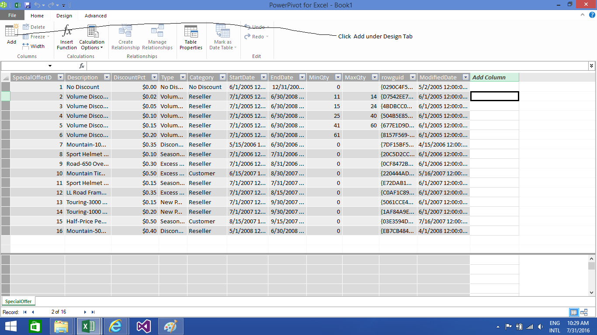The width and height of the screenshot is (597, 335).
Task: Select the SpecialOffer sheet tab
Action: pos(18,301)
